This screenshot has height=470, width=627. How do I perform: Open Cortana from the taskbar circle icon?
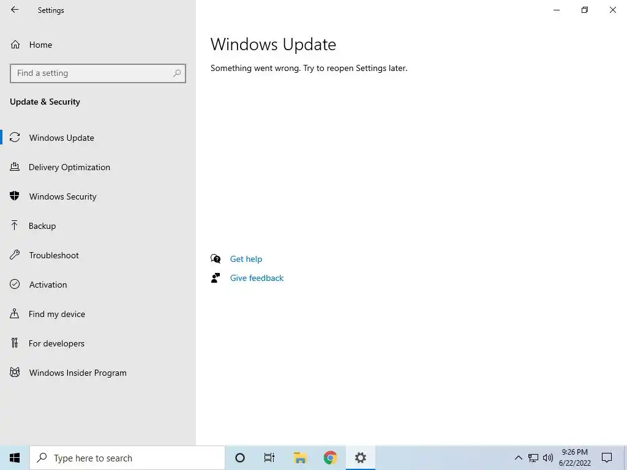[x=240, y=458]
